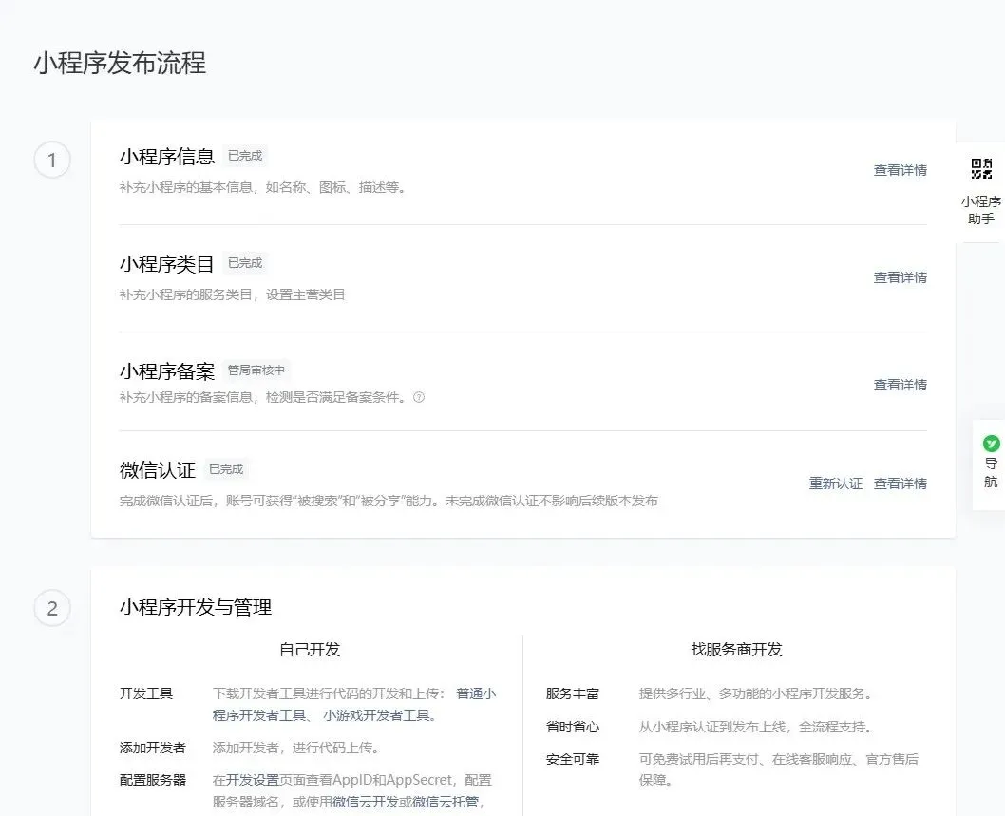Select the 小程序类目 heading
1005x816 pixels.
166,264
